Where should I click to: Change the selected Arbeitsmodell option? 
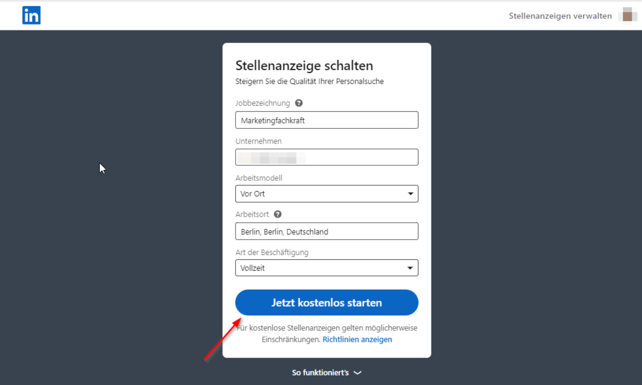coord(327,194)
